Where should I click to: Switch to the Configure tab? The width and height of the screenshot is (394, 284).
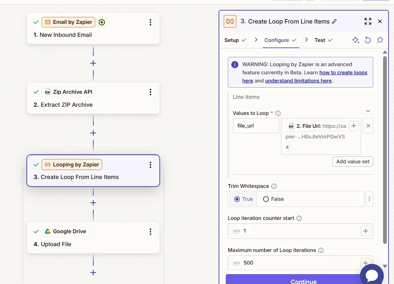(281, 40)
